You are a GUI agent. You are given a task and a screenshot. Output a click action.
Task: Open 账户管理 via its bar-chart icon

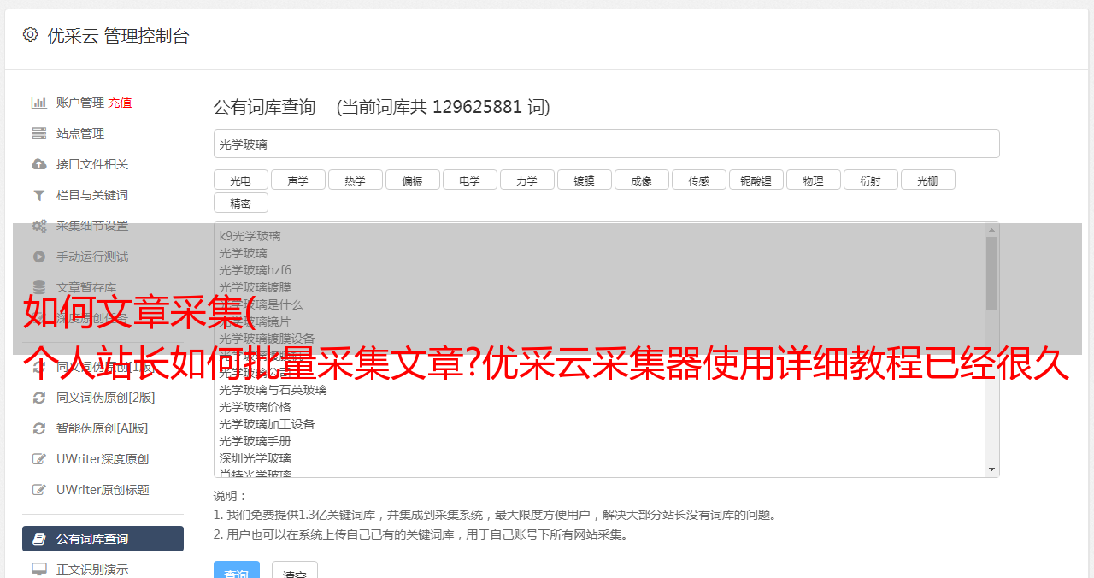click(x=39, y=103)
